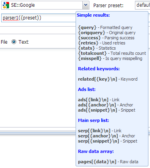Insert the serp[{snippet}\n] Snippet template
The image size is (150, 168).
coord(108,141)
